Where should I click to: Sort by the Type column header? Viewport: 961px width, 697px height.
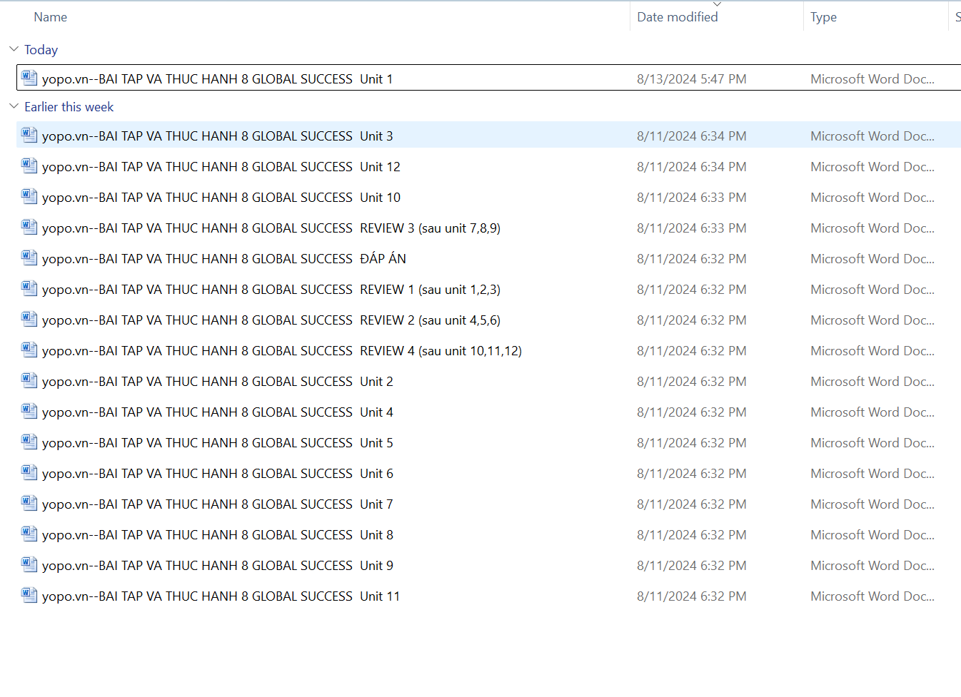(x=823, y=17)
